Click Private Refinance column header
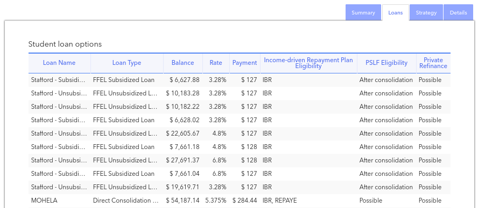478x208 pixels. pyautogui.click(x=433, y=63)
